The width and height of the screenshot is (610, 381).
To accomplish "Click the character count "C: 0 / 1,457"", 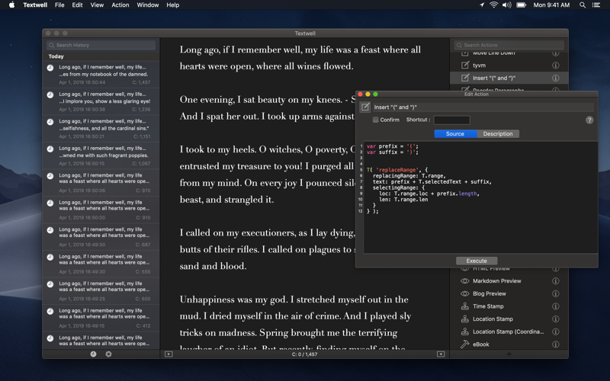I will (x=304, y=354).
